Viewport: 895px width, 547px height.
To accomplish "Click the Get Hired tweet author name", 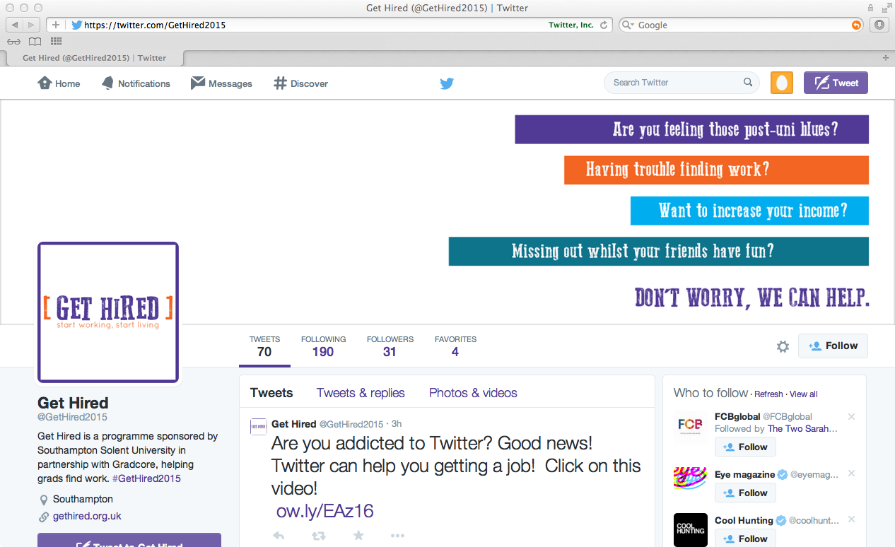I will [x=293, y=424].
